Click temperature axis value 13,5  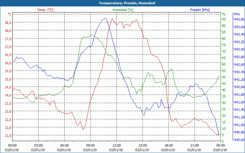pos(8,103)
